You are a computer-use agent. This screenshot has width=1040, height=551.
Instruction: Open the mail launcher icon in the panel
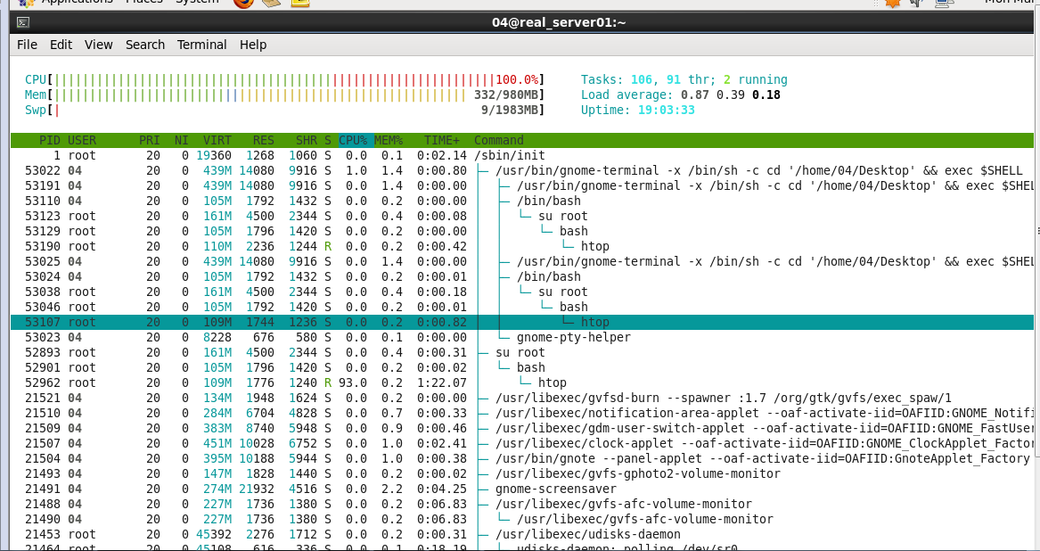point(272,2)
